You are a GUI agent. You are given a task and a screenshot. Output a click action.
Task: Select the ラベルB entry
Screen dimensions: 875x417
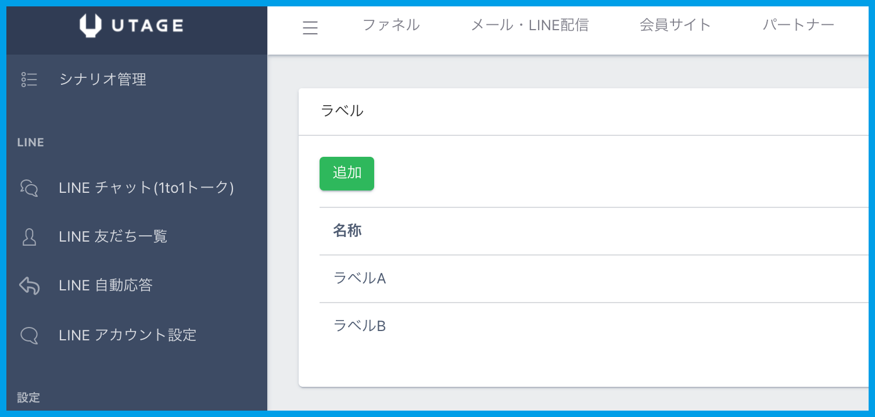pyautogui.click(x=360, y=326)
